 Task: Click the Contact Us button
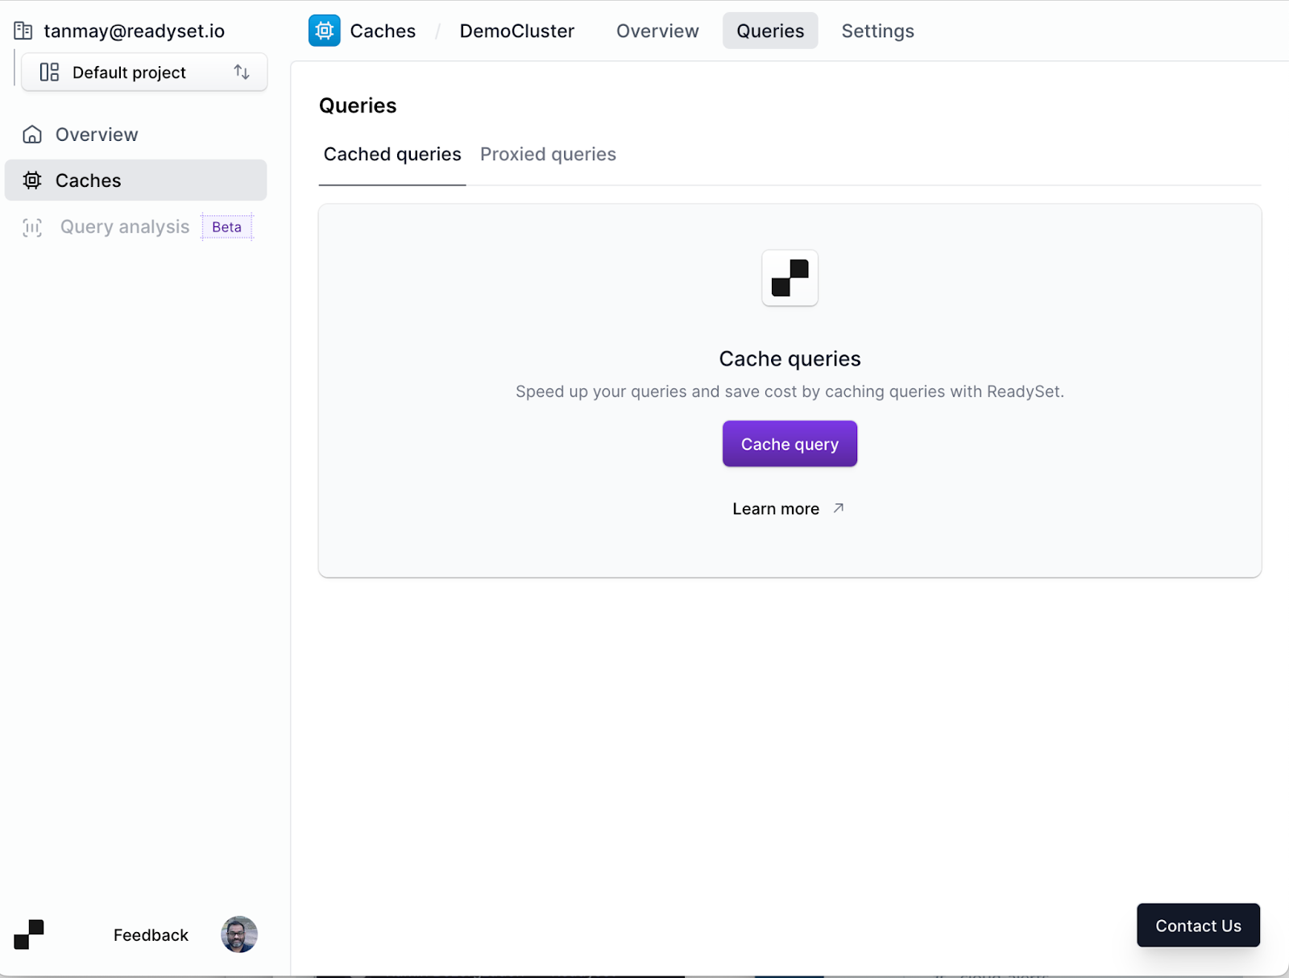click(x=1198, y=926)
